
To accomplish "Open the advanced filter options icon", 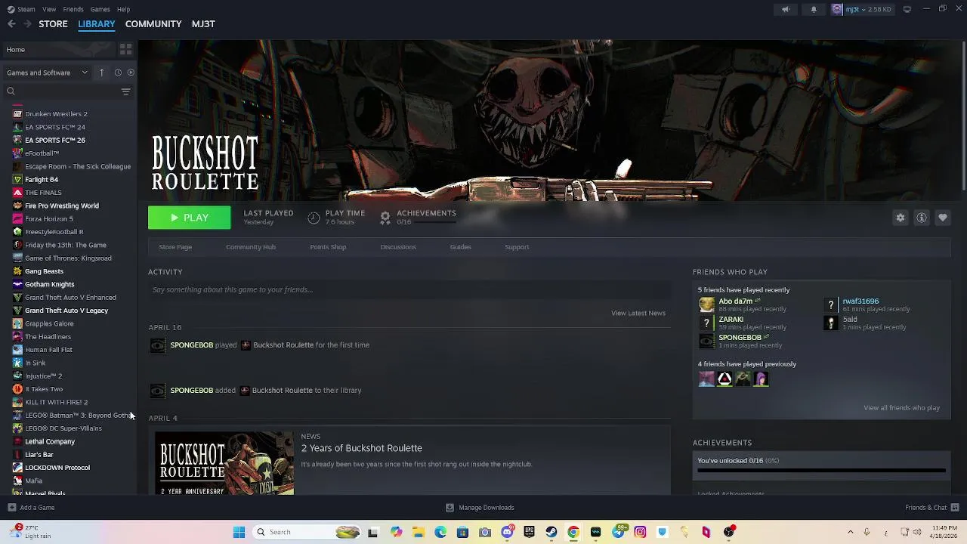I will [x=125, y=91].
